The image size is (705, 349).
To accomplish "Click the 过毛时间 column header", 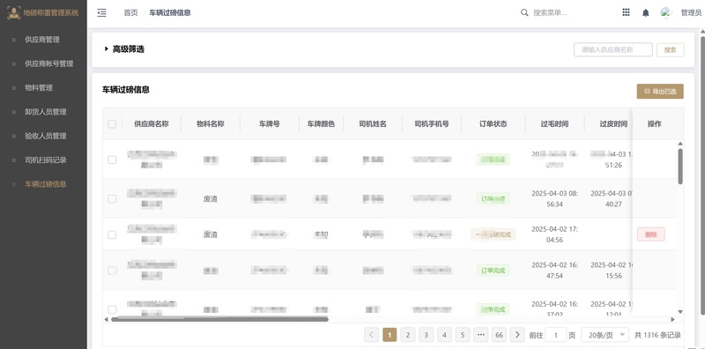I will click(x=554, y=123).
